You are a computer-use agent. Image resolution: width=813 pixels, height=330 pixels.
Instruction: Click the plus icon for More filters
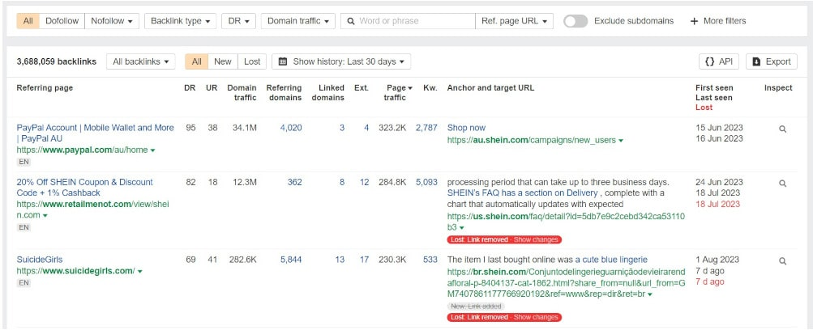pyautogui.click(x=694, y=21)
